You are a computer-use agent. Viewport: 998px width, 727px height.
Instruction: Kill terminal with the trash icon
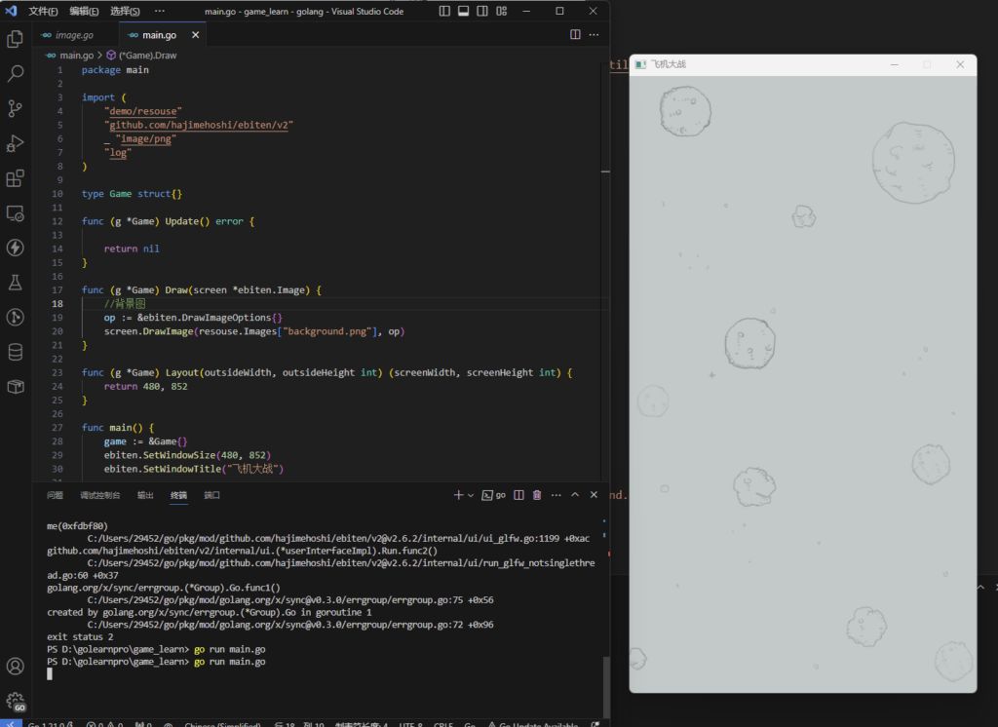tap(537, 495)
